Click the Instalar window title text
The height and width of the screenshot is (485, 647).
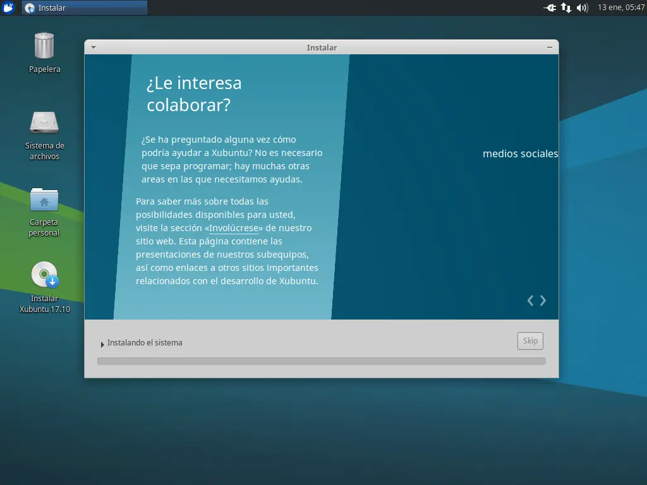(322, 47)
